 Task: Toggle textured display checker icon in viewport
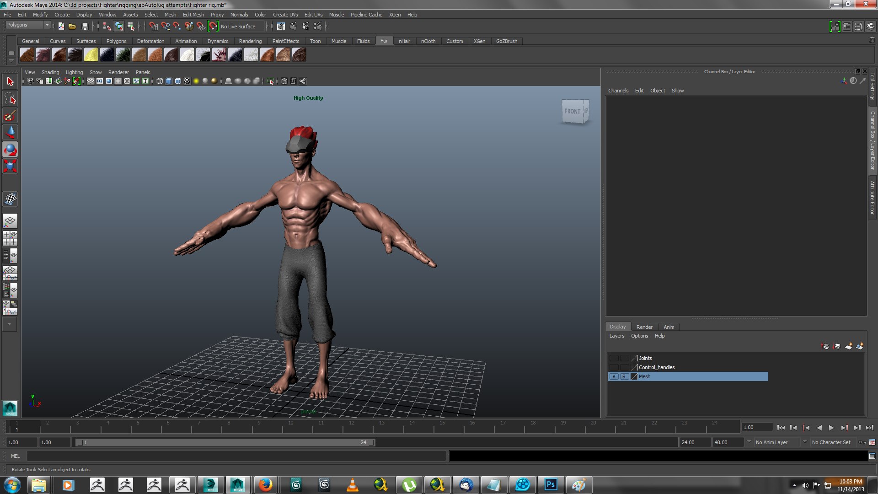point(187,81)
